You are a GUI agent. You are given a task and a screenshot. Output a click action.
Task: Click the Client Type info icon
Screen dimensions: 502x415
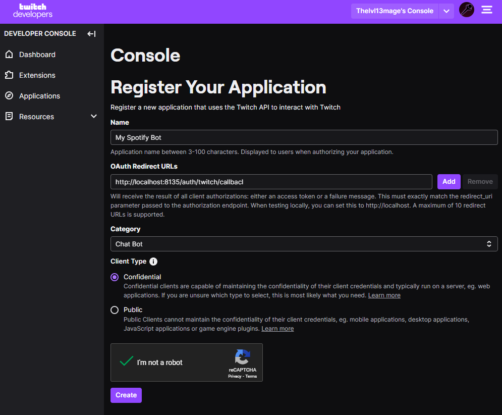(153, 262)
